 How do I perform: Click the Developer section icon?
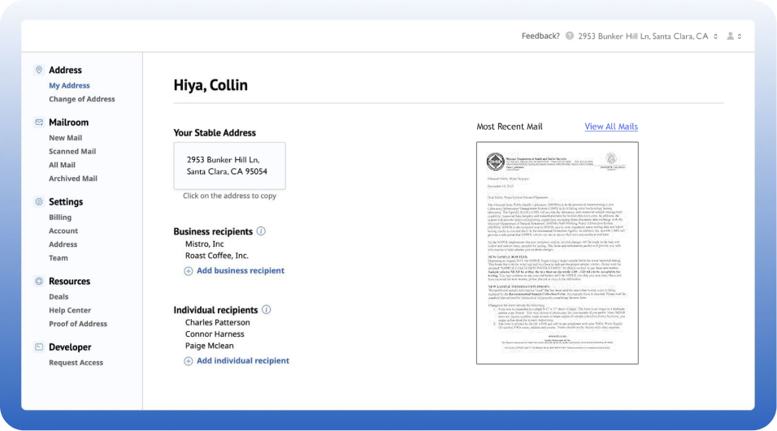point(39,347)
